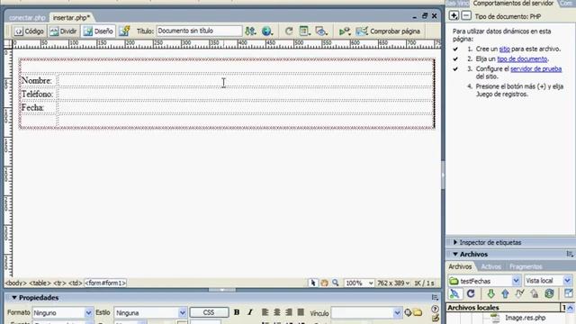Open Comportamientos del servidor tab
The height and width of the screenshot is (324, 576).
click(513, 4)
